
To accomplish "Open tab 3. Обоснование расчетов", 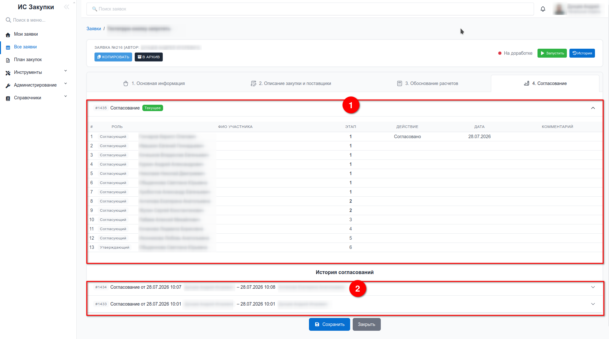I will coord(427,83).
